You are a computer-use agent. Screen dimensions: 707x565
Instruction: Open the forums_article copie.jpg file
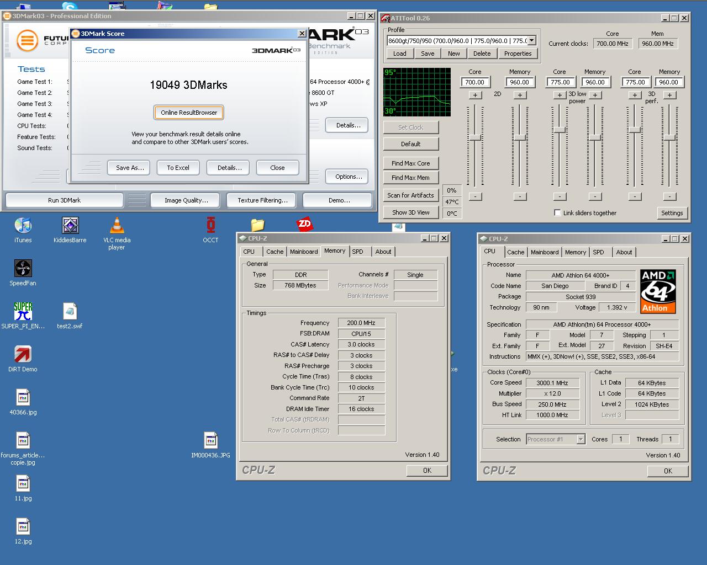(23, 441)
